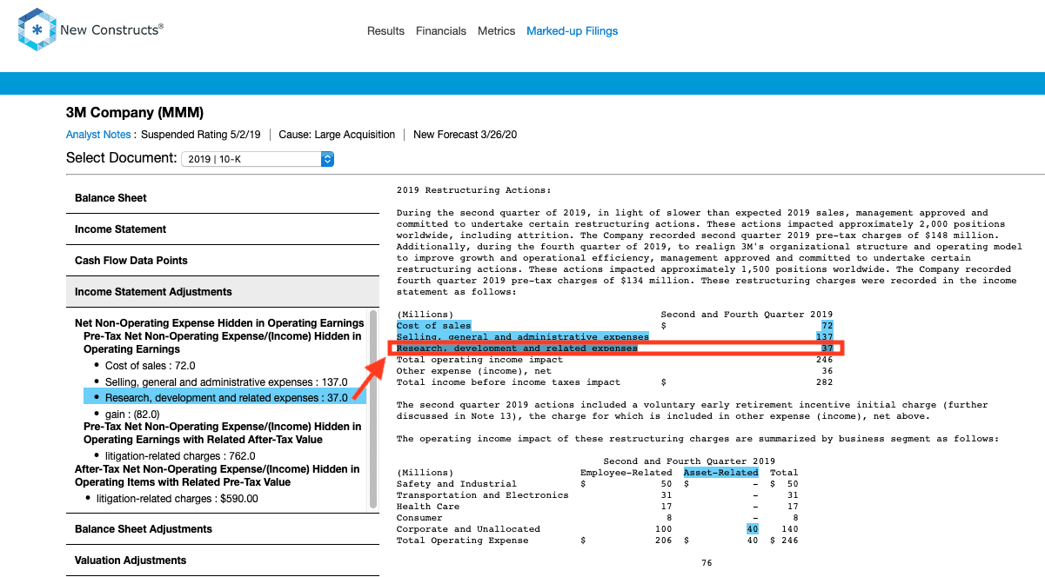
Task: Click highlighted value 137 in filing table
Action: click(824, 337)
